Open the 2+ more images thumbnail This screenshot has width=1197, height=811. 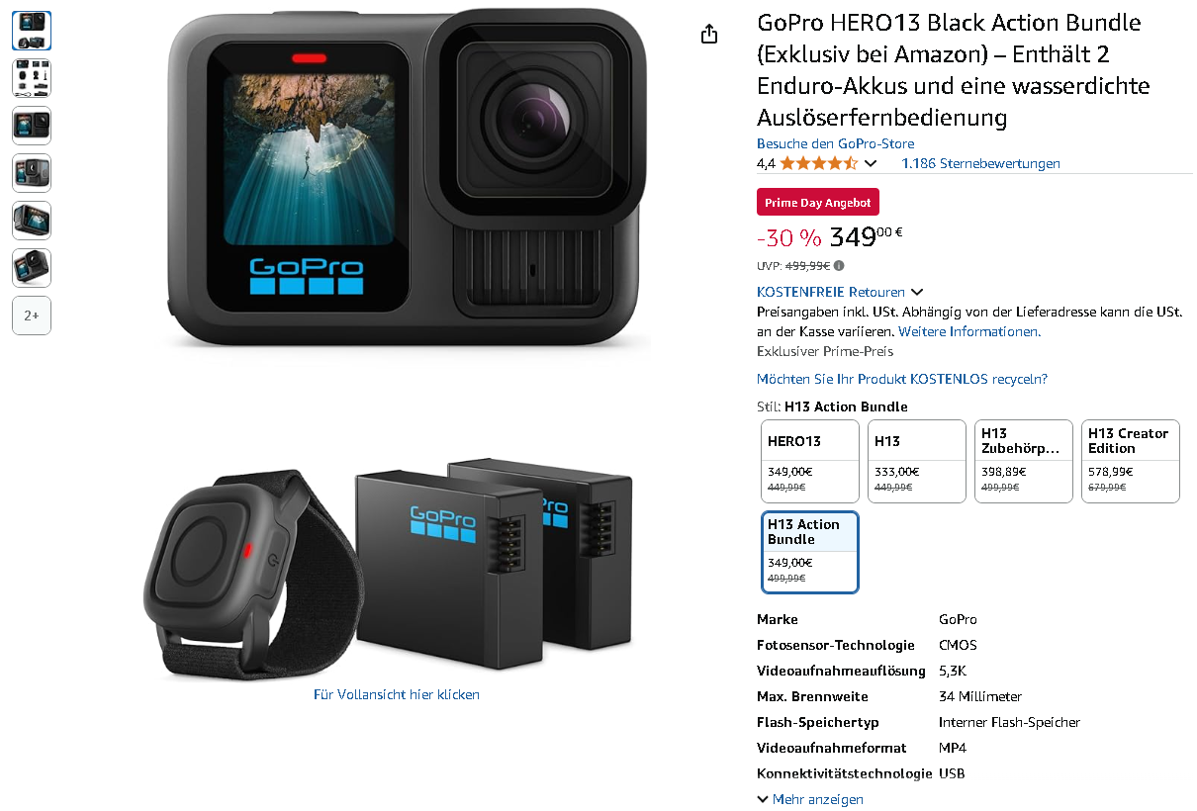(32, 315)
